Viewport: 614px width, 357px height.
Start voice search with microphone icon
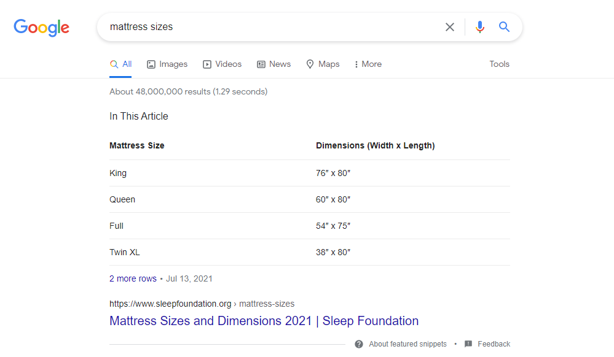pyautogui.click(x=480, y=27)
